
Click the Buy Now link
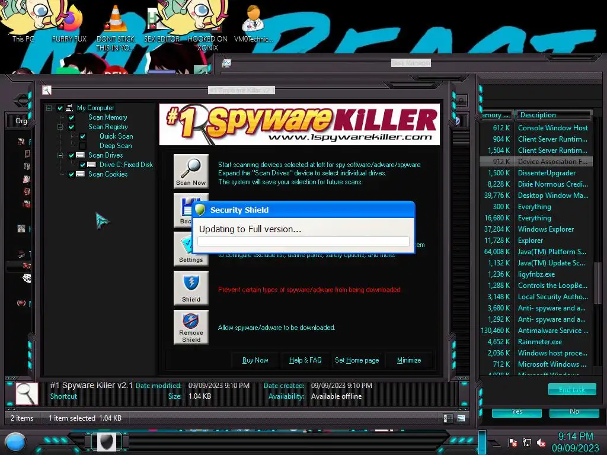[x=255, y=360]
